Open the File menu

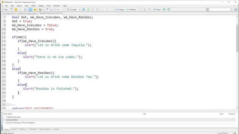(6, 6)
